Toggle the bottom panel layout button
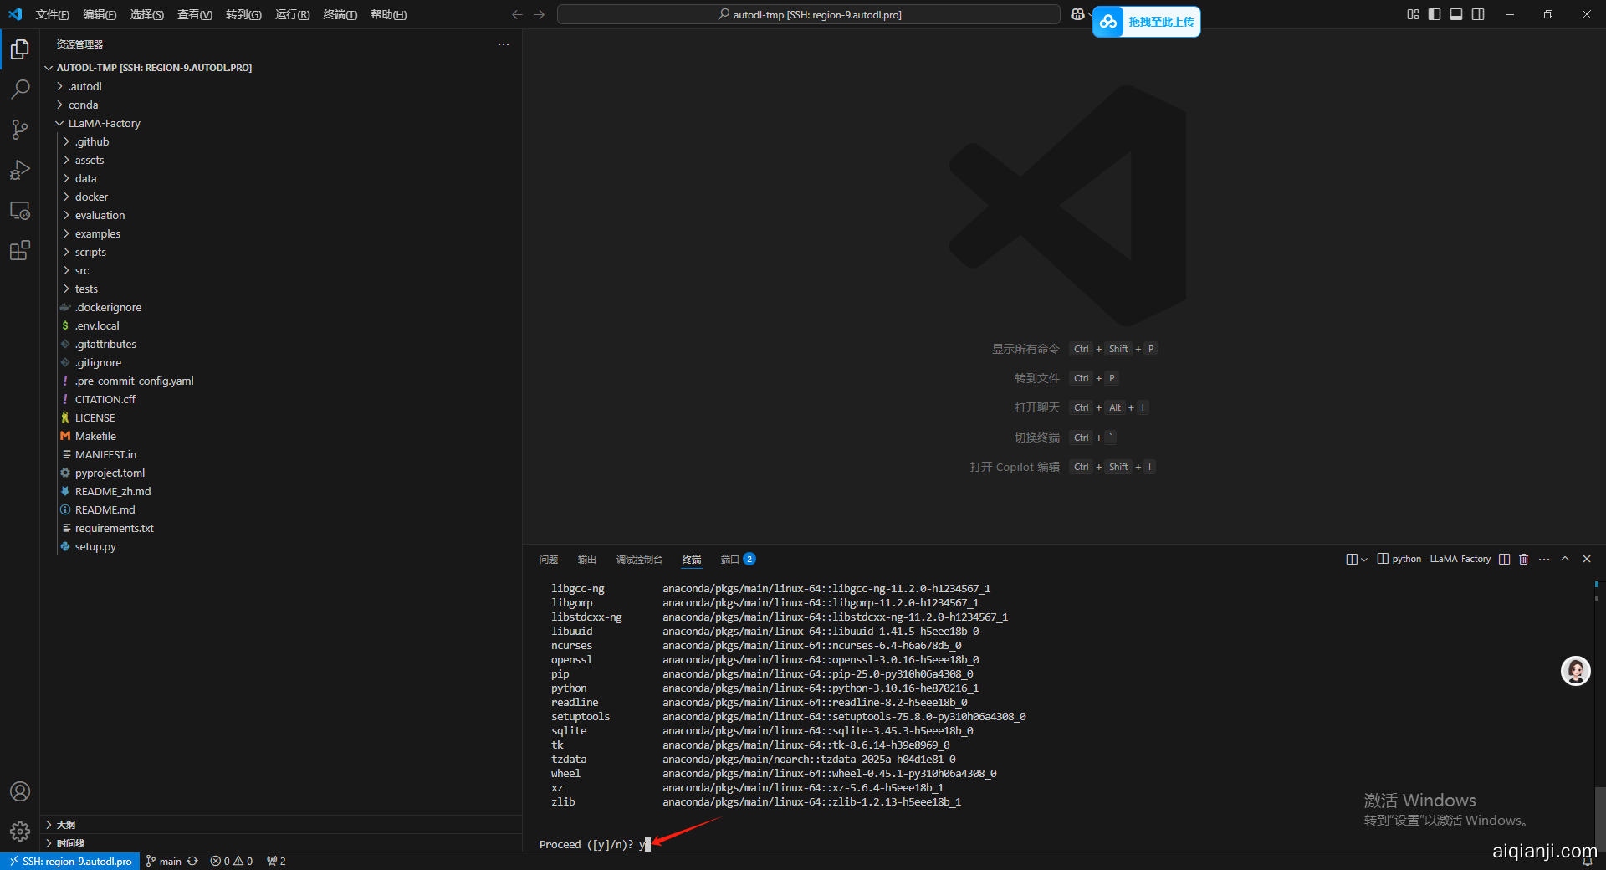The width and height of the screenshot is (1606, 870). pos(1456,14)
